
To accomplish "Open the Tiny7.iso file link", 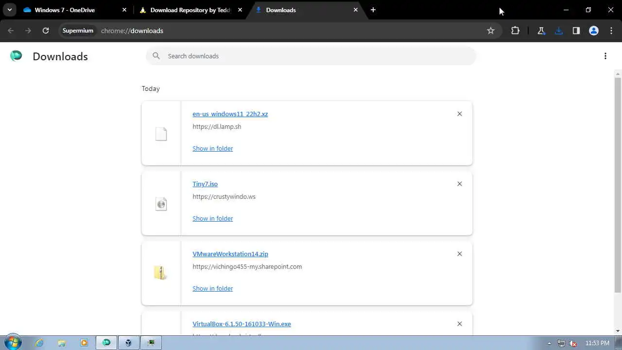I will coord(205,184).
